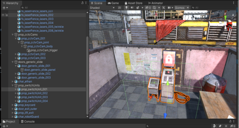
Task: Open the Console tab
Action: (x=28, y=121)
